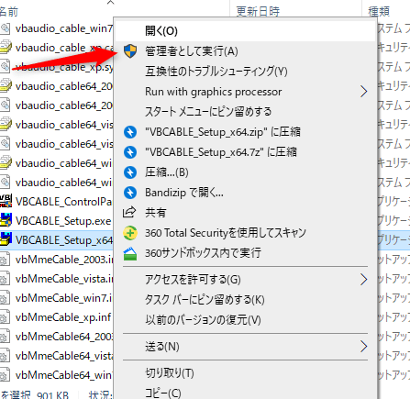Choose スタート メニューにピン留めする
This screenshot has height=399, width=410.
(245, 112)
